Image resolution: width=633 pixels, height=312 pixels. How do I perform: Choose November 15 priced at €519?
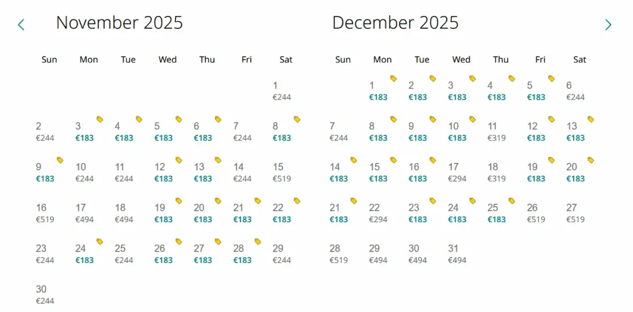point(281,173)
